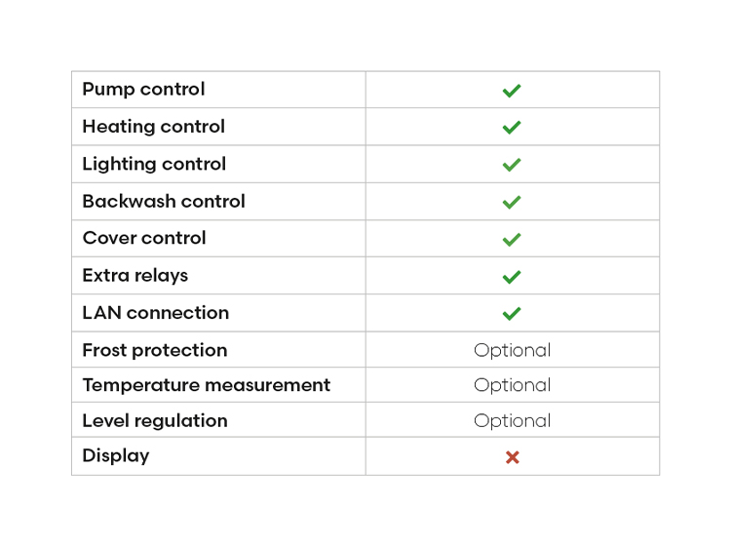Click the Temperature measurement label
Viewport: 732px width, 546px height.
click(207, 385)
